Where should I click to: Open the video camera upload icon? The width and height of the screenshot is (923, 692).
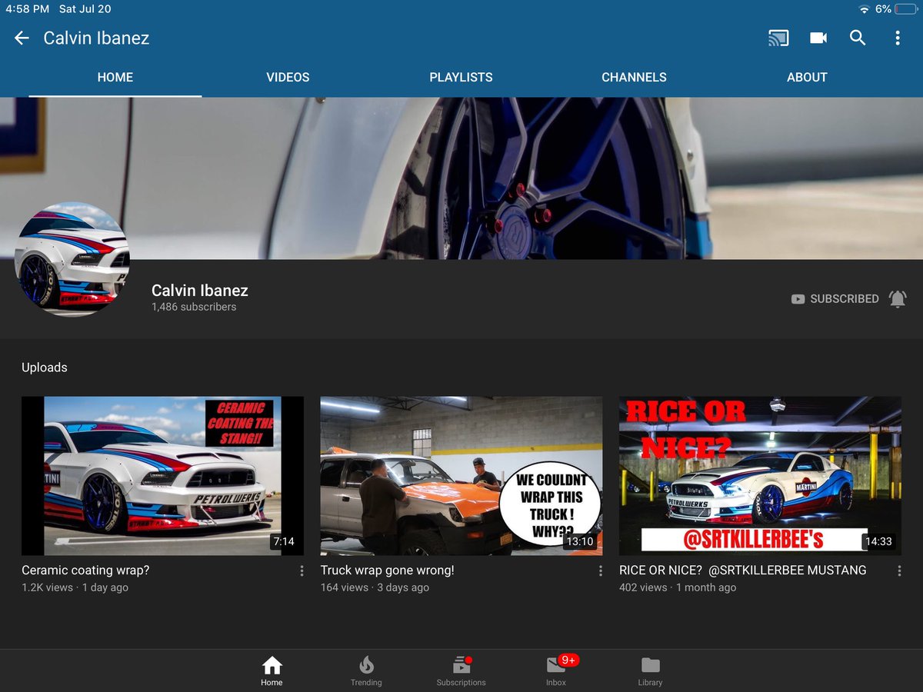point(818,38)
